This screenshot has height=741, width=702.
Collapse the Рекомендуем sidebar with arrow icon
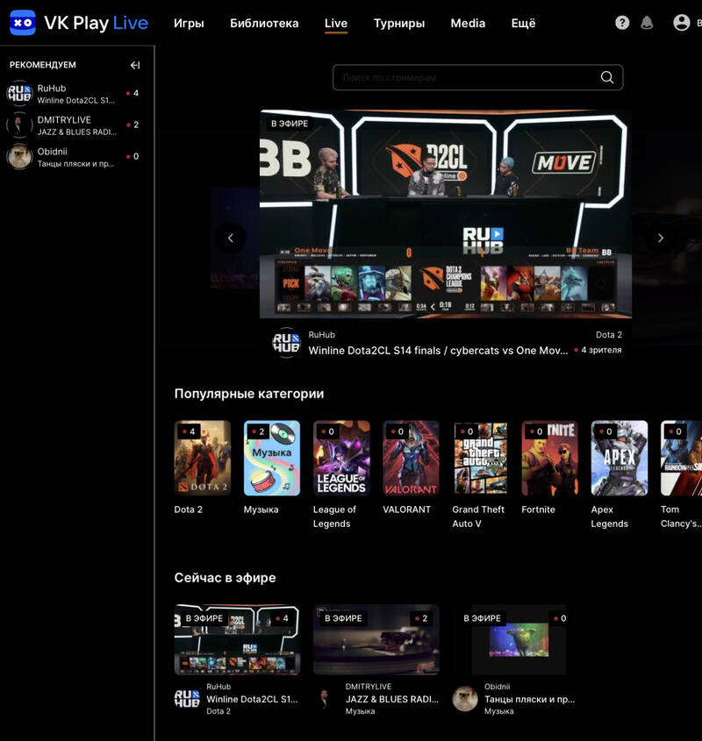point(135,65)
